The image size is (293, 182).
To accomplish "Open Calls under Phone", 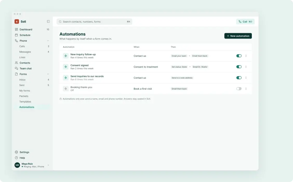I will [x=32, y=46].
